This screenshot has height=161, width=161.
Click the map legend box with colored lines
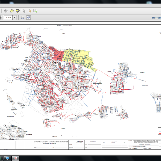(x=159, y=131)
